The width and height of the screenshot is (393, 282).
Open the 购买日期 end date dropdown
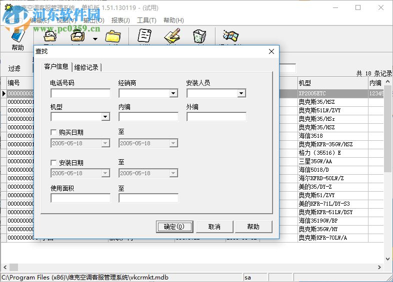(x=173, y=143)
